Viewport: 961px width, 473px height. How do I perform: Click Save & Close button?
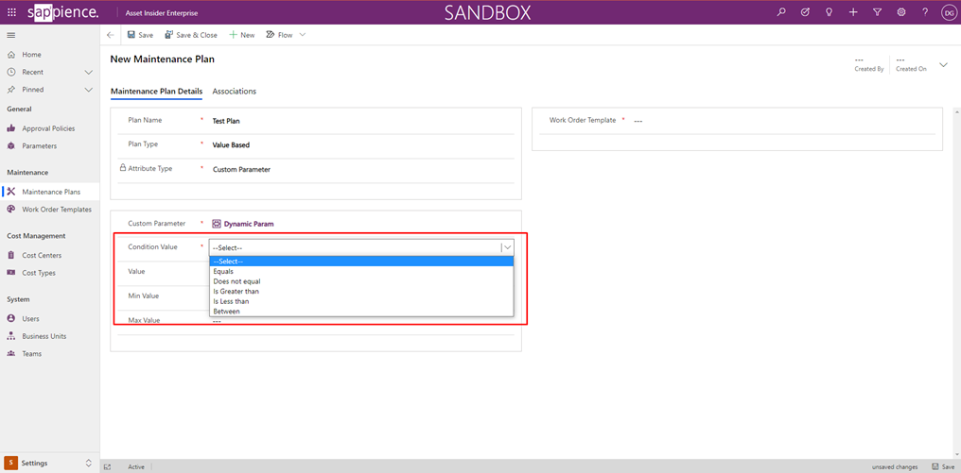[x=191, y=35]
